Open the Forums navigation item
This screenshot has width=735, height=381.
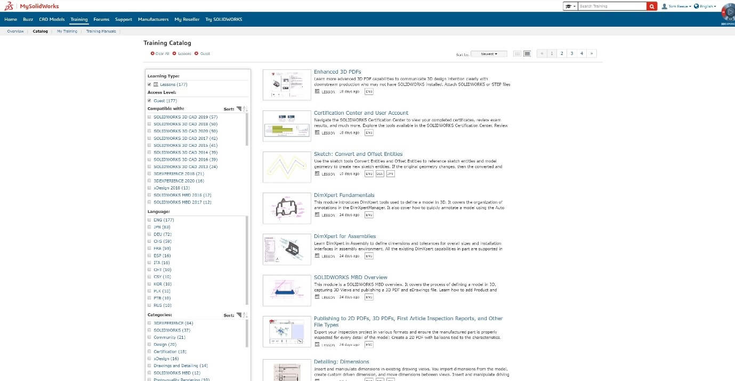tap(101, 19)
